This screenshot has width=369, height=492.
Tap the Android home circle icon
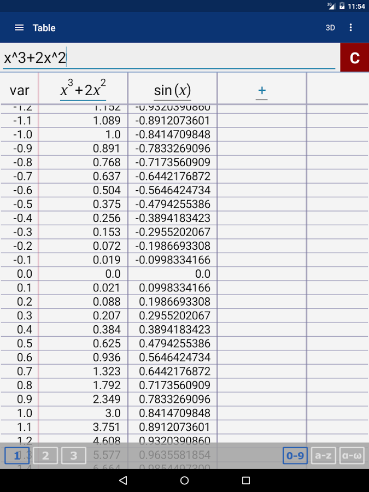pyautogui.click(x=185, y=480)
